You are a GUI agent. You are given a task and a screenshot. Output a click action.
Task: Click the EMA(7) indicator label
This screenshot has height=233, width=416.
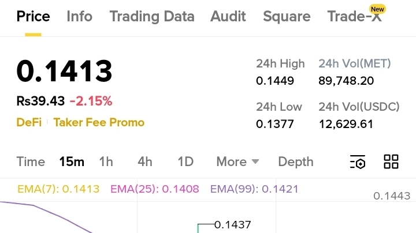point(58,189)
